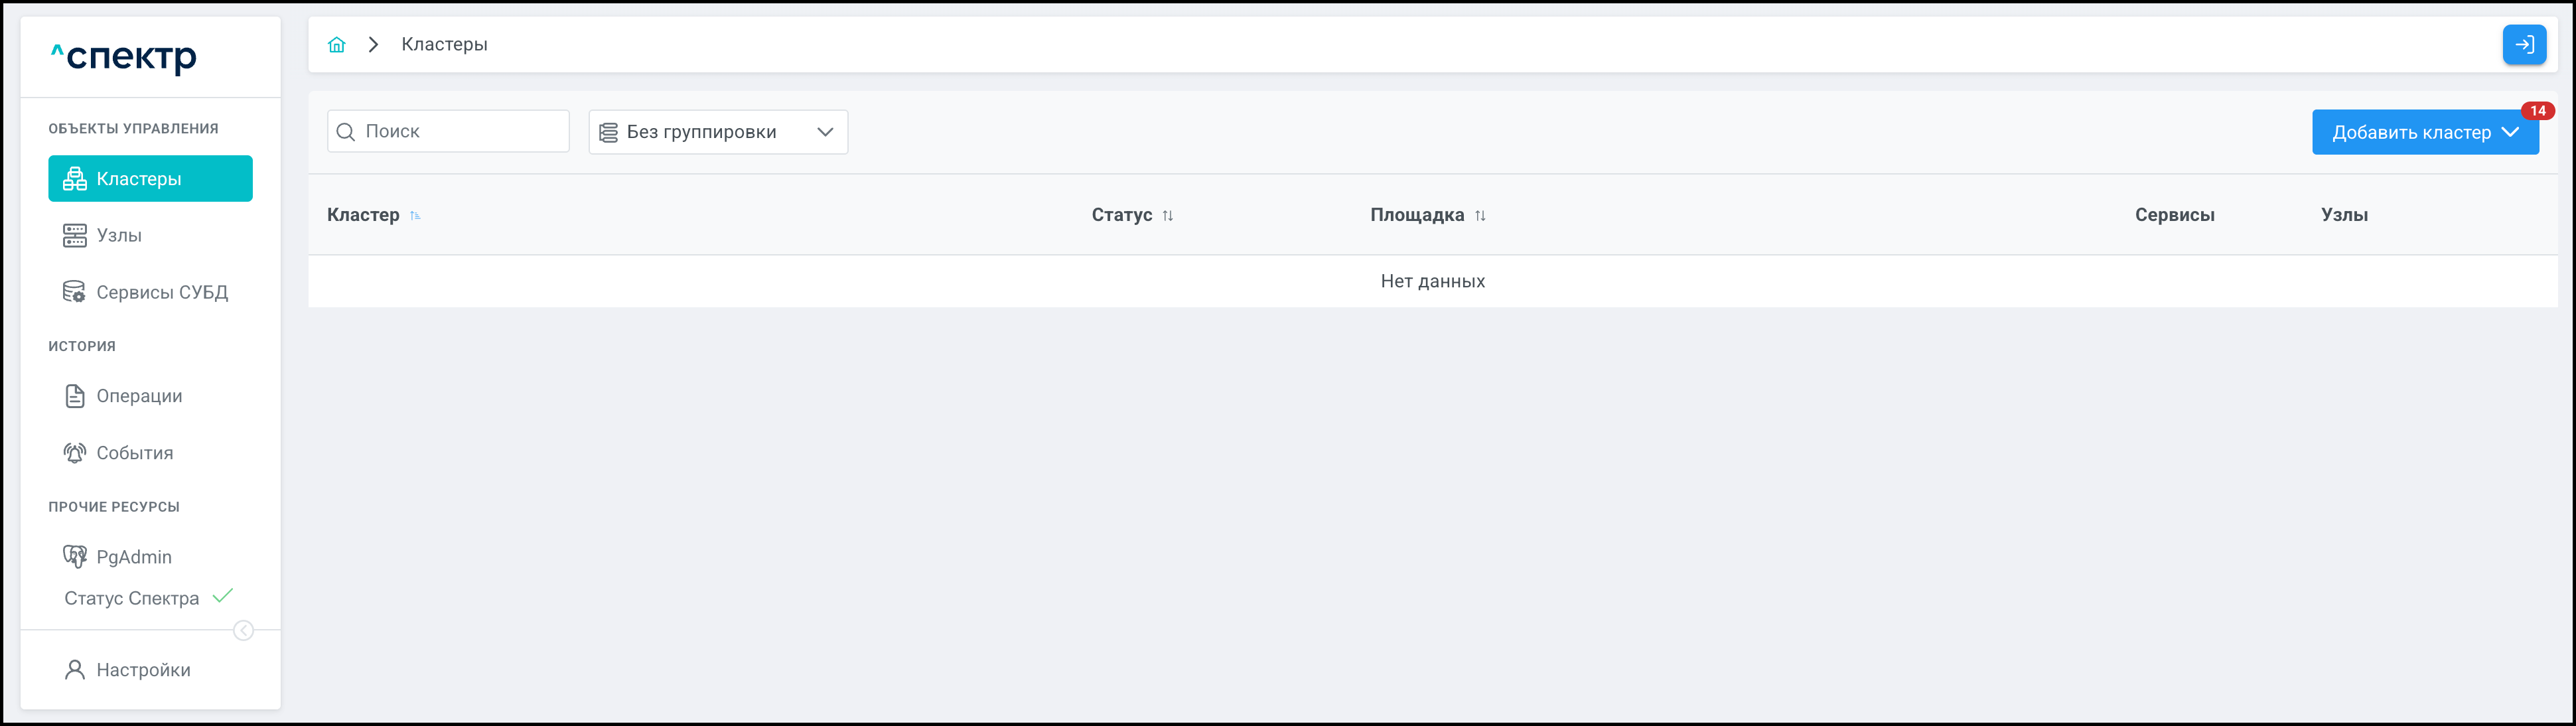Image resolution: width=2576 pixels, height=726 pixels.
Task: Sort table by Статус column
Action: (1167, 216)
